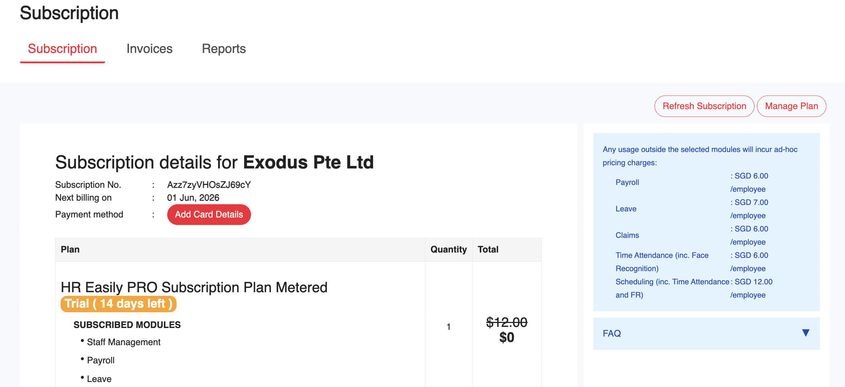Click the Trial 14 days left badge
The width and height of the screenshot is (845, 387).
coord(119,304)
